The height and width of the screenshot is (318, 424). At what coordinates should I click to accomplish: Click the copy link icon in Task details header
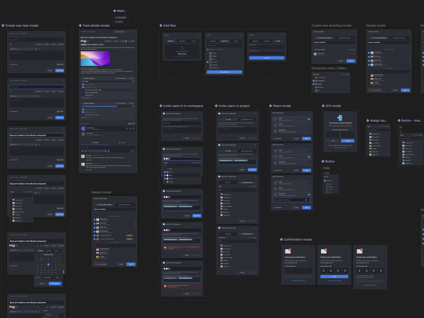pos(130,32)
